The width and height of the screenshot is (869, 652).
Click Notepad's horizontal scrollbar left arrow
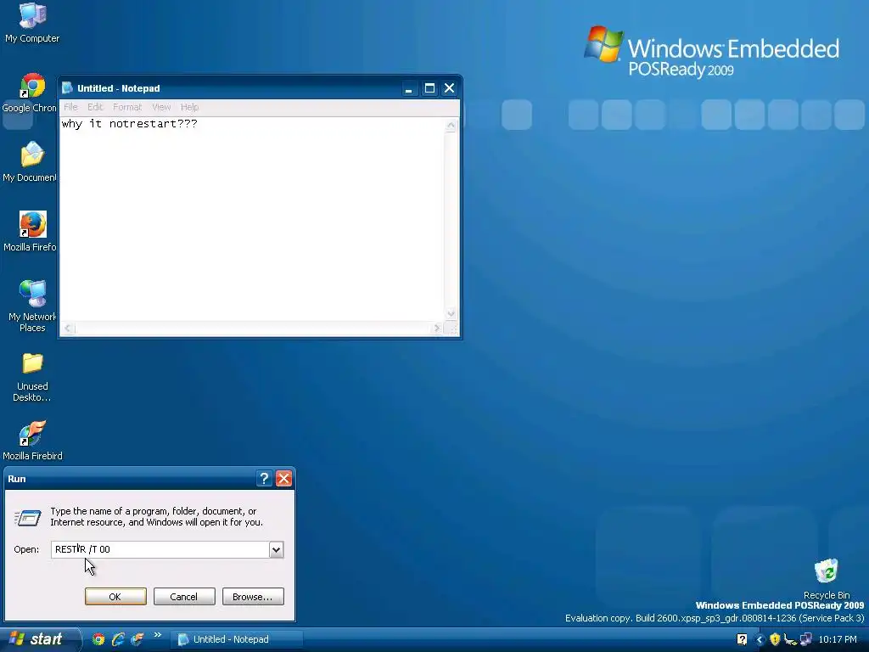click(x=68, y=329)
